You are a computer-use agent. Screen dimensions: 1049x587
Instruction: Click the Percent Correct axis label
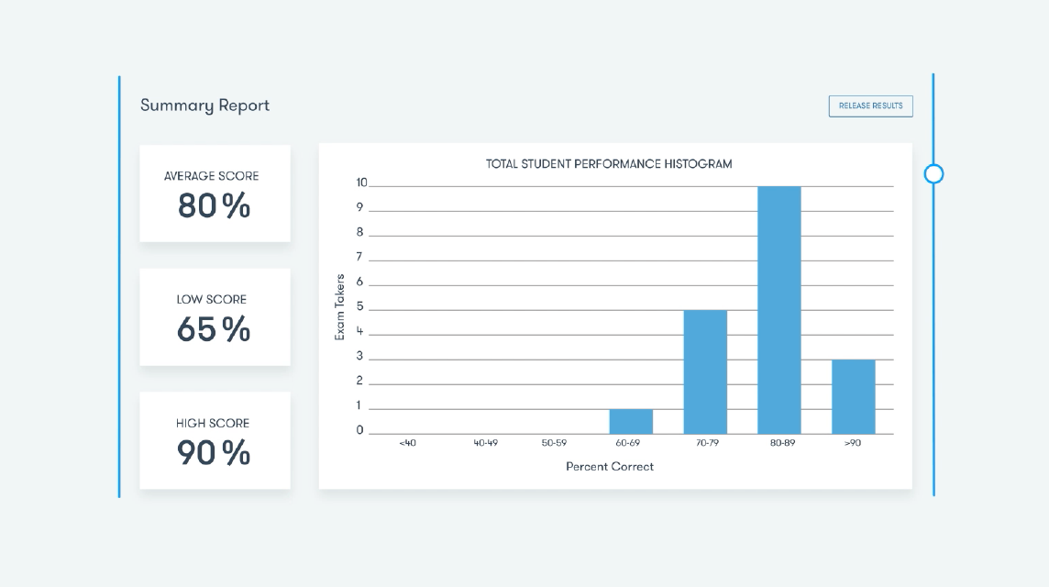(x=610, y=466)
